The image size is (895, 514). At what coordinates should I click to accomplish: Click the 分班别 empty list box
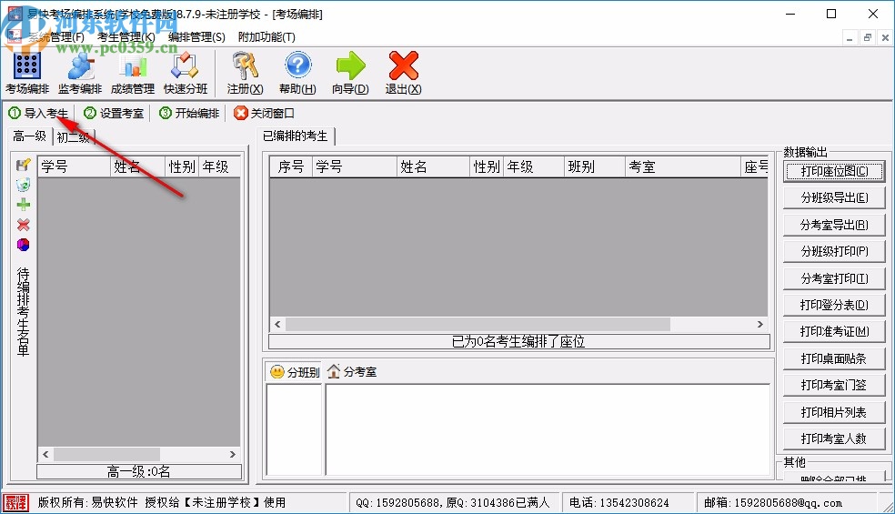point(295,429)
